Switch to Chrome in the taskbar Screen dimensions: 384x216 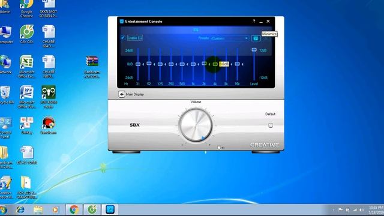[x=74, y=210]
